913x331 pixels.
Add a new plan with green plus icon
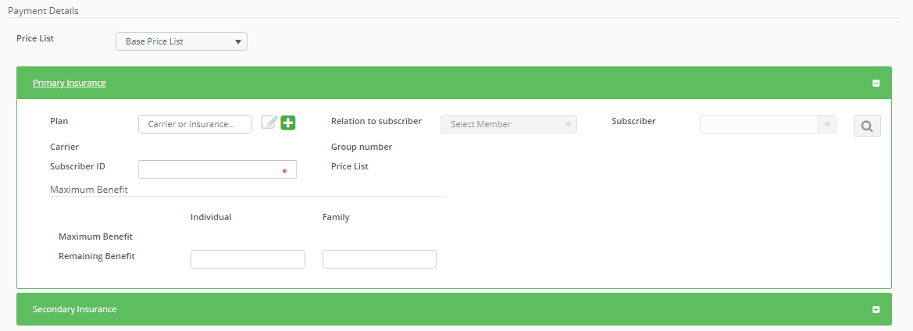tap(288, 122)
